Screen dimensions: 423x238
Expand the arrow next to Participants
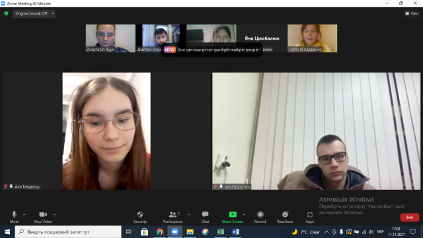click(189, 214)
